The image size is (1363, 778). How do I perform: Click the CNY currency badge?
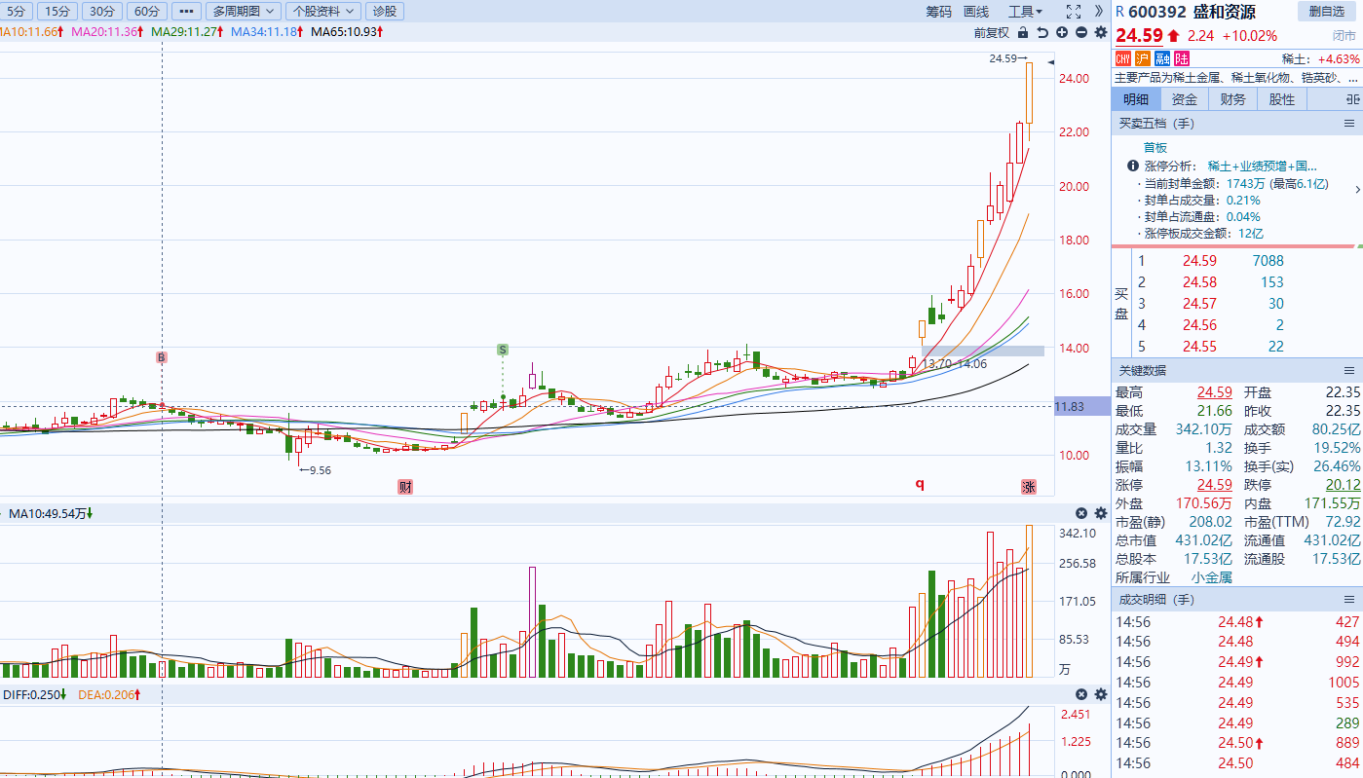(1123, 59)
